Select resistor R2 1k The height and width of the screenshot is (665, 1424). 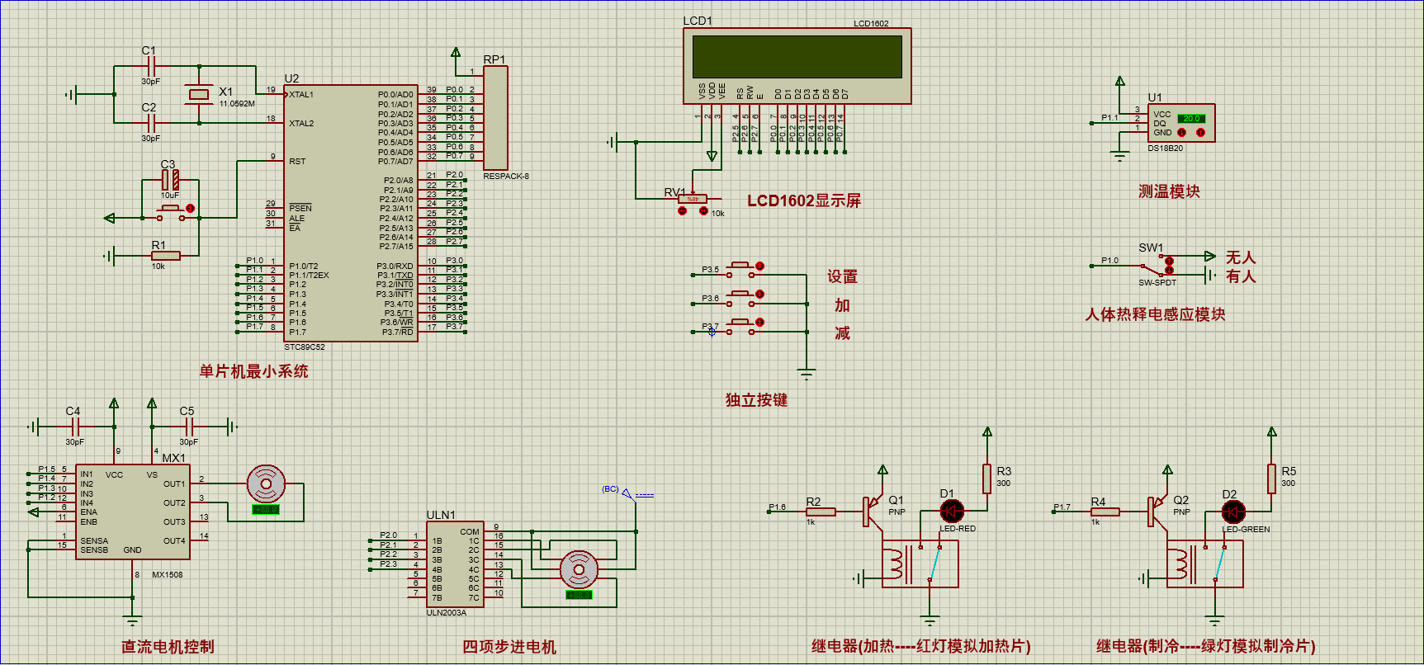pos(820,512)
